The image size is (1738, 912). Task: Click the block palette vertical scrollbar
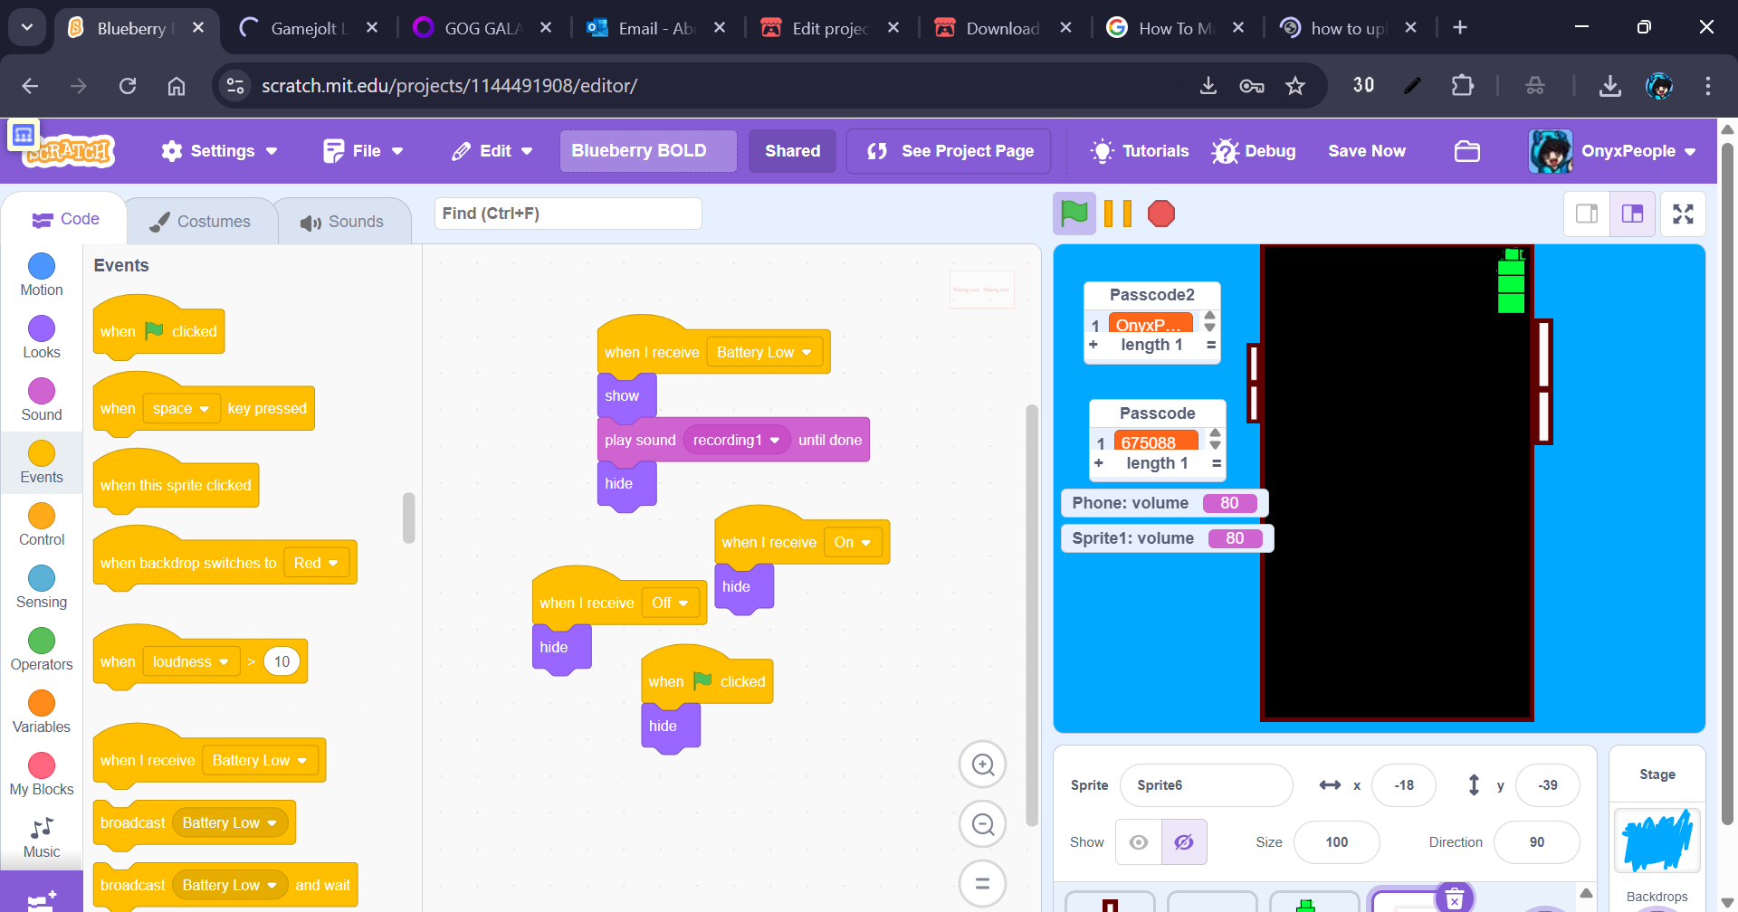click(x=409, y=518)
